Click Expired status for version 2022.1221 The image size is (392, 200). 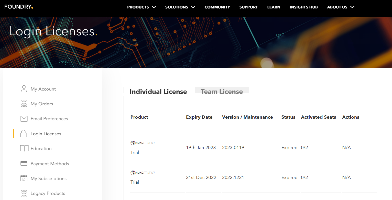pyautogui.click(x=289, y=177)
